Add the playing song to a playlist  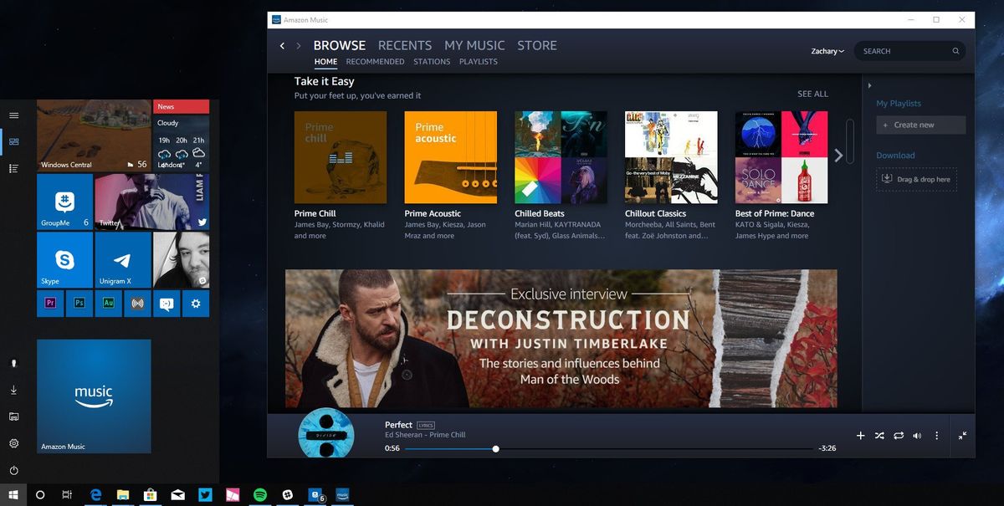coord(860,435)
